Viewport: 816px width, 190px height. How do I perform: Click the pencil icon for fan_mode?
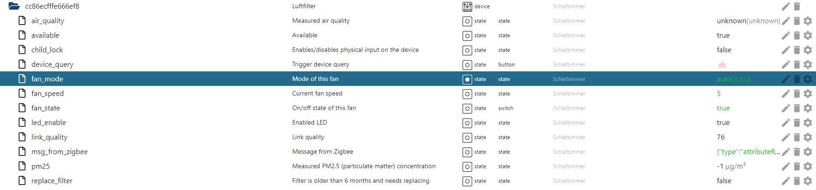(x=786, y=79)
